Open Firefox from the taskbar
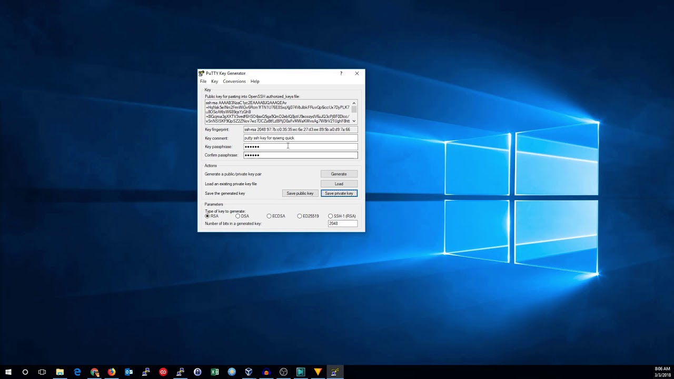Image resolution: width=674 pixels, height=379 pixels. (x=112, y=372)
